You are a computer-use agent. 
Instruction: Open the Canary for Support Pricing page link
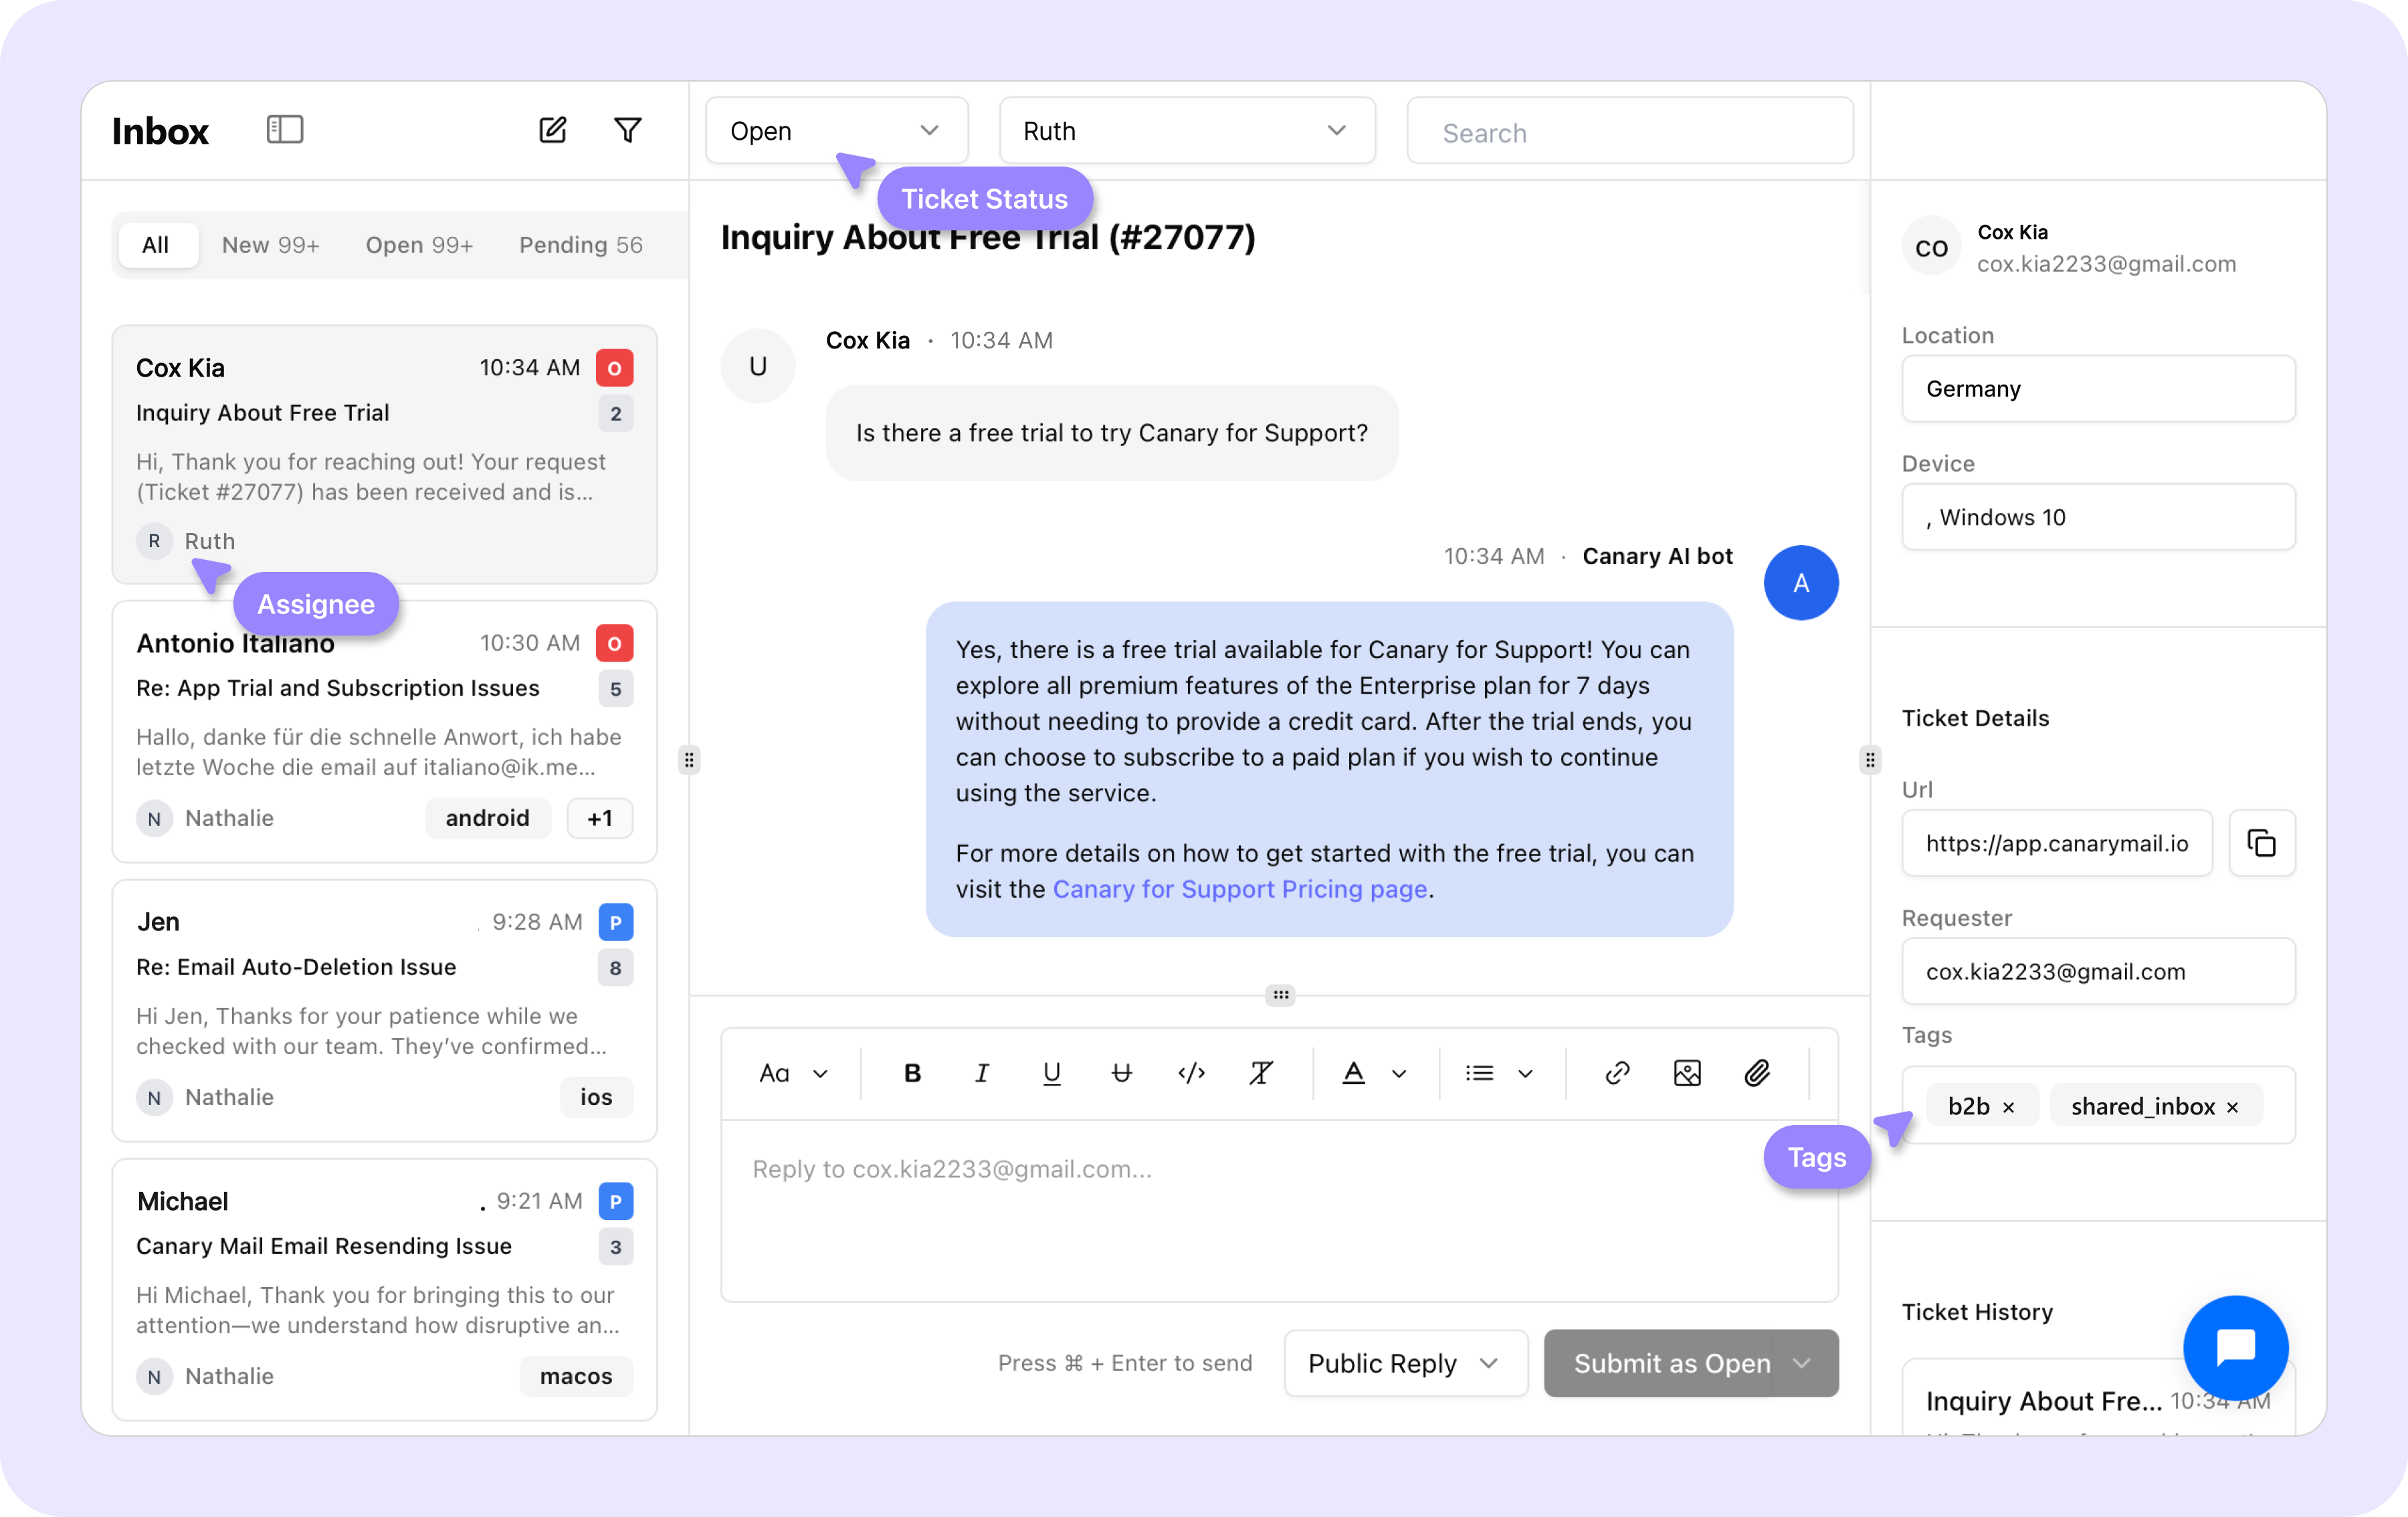(1240, 889)
